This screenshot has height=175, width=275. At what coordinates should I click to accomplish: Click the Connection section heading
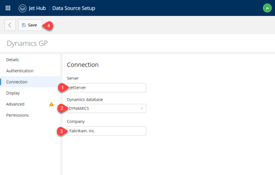pyautogui.click(x=83, y=65)
